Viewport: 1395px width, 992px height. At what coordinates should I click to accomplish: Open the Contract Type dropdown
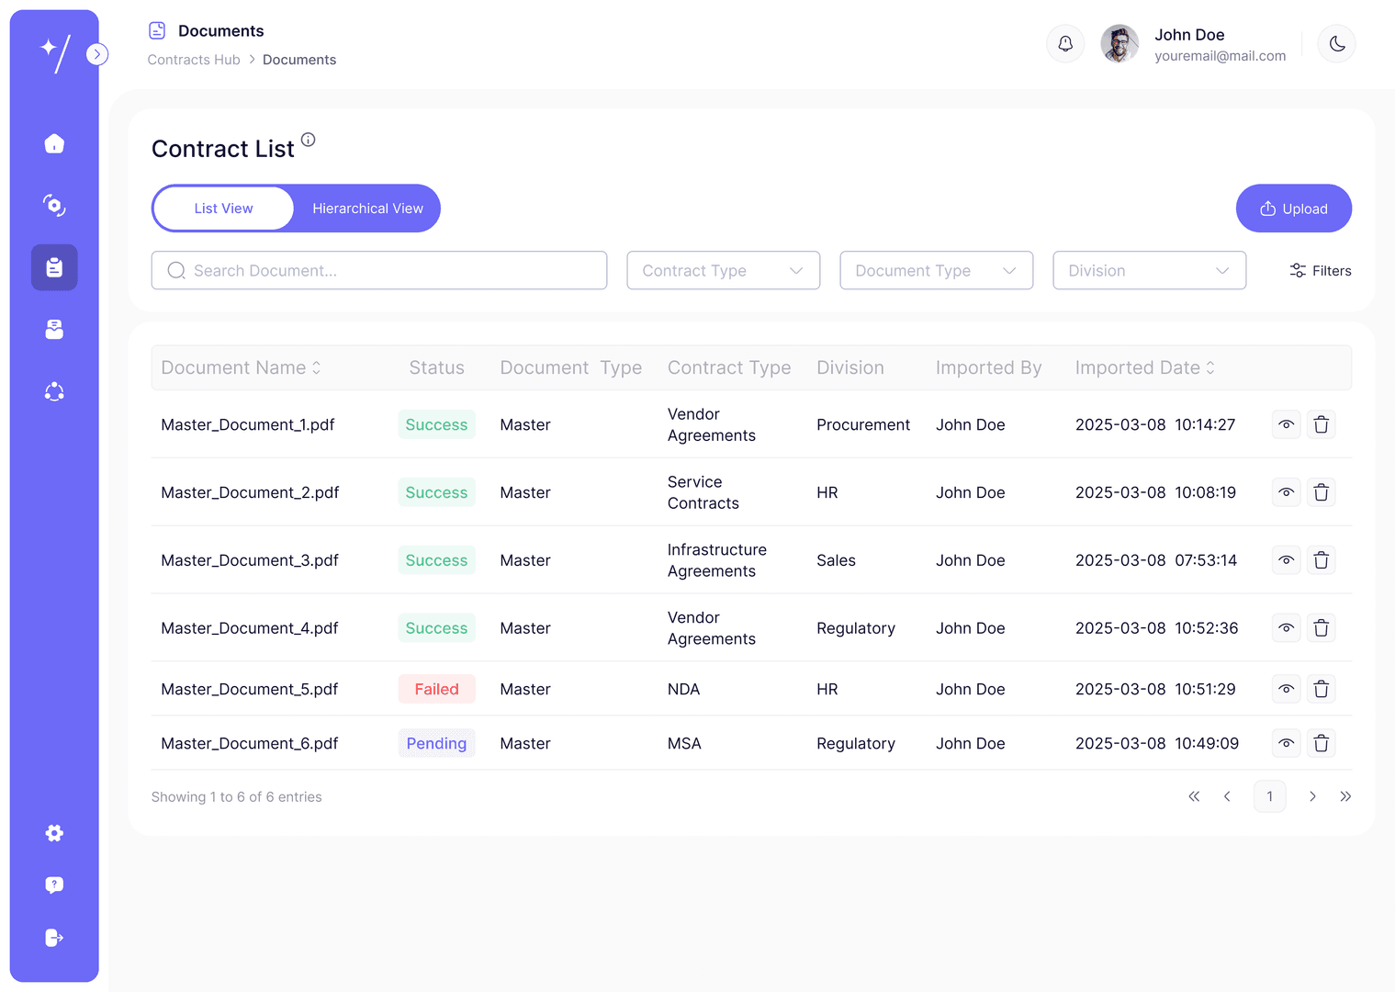click(724, 270)
